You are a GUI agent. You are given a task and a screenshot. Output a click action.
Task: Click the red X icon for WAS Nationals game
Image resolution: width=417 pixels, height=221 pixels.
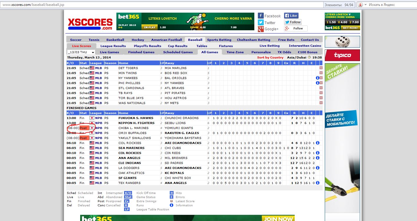(x=321, y=103)
